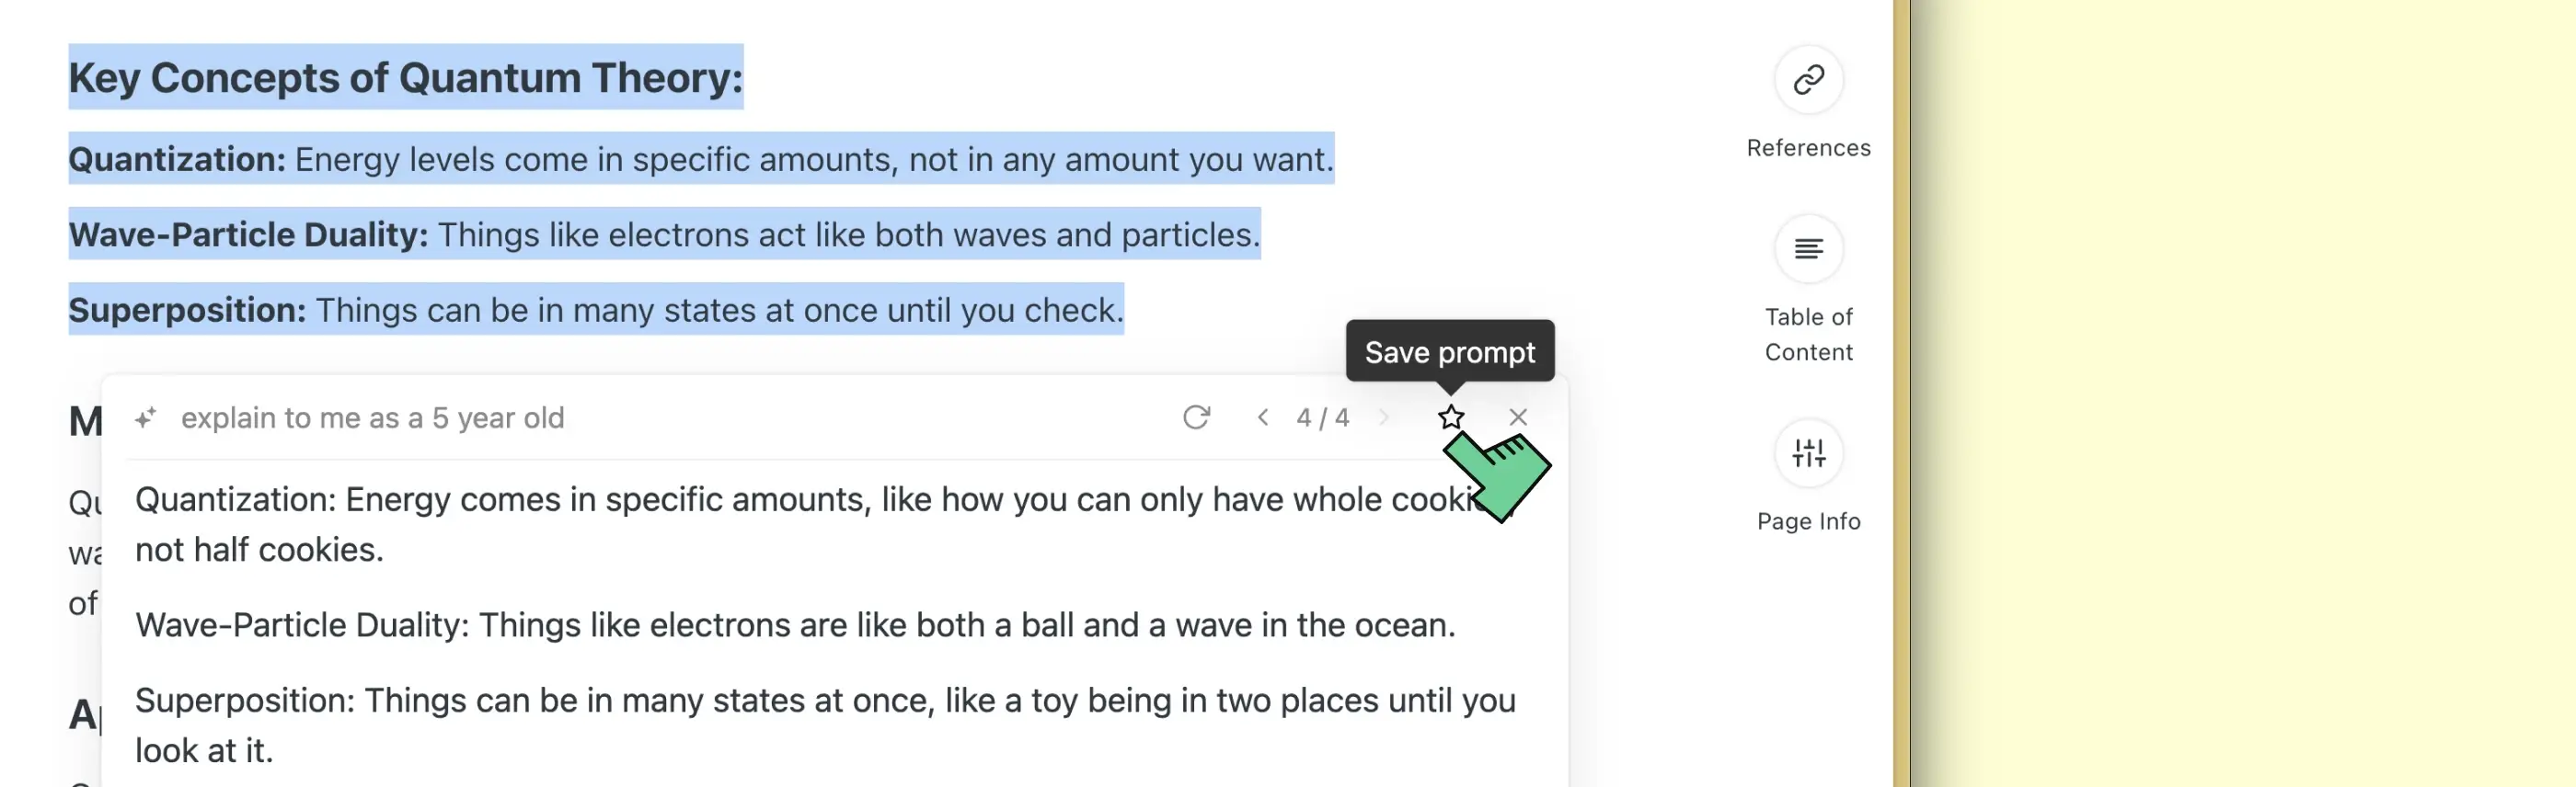Screen dimensions: 2576x787
Task: Go to the next AI response
Action: [x=1384, y=417]
